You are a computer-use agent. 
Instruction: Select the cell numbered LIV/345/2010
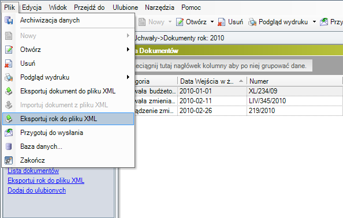[x=294, y=101]
